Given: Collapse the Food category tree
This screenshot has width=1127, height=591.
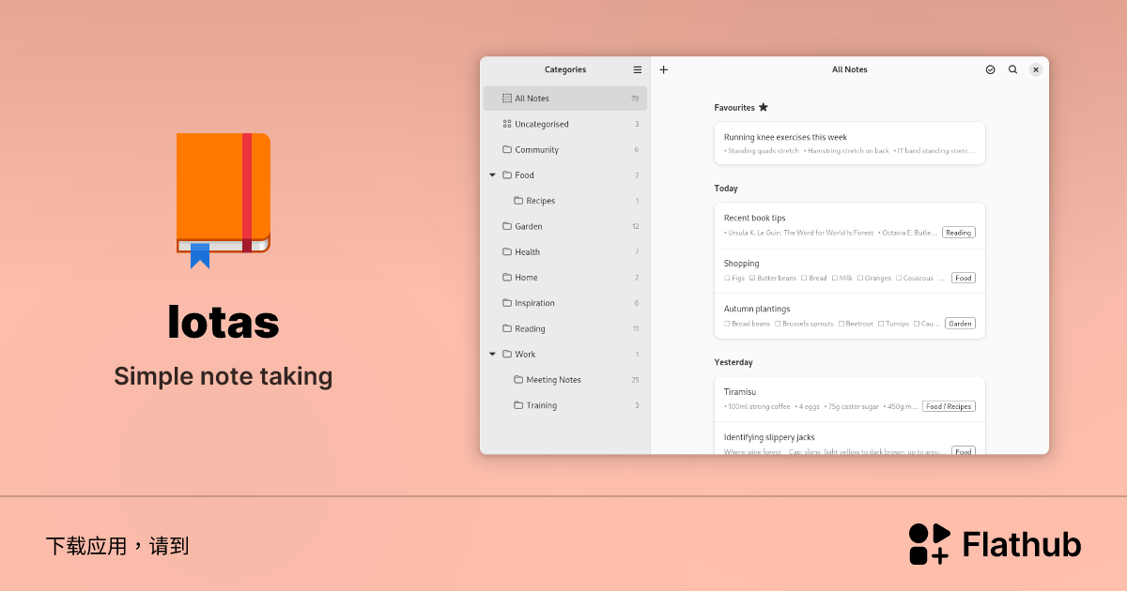Looking at the screenshot, I should pyautogui.click(x=492, y=175).
